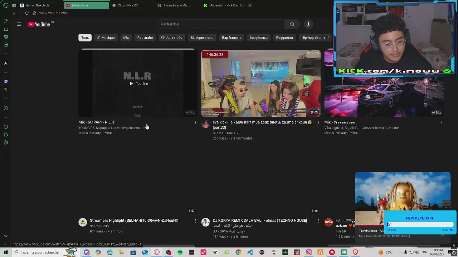Viewport: 458px width, 257px height.
Task: Click the www.youtube.com address bar
Action: 53,13
